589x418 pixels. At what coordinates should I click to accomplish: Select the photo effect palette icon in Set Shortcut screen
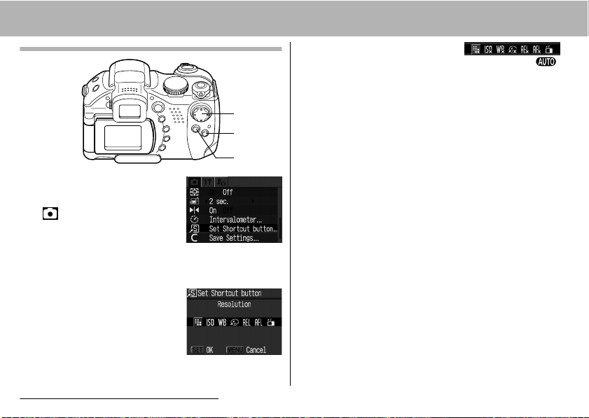[235, 322]
